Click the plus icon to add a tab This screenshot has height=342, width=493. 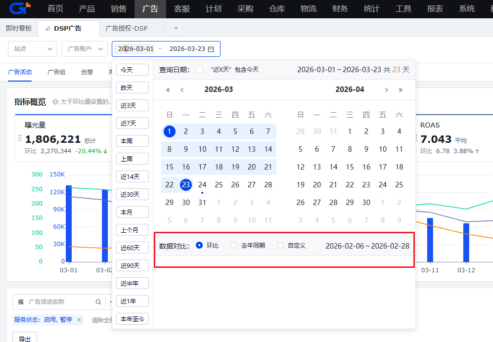(x=176, y=28)
